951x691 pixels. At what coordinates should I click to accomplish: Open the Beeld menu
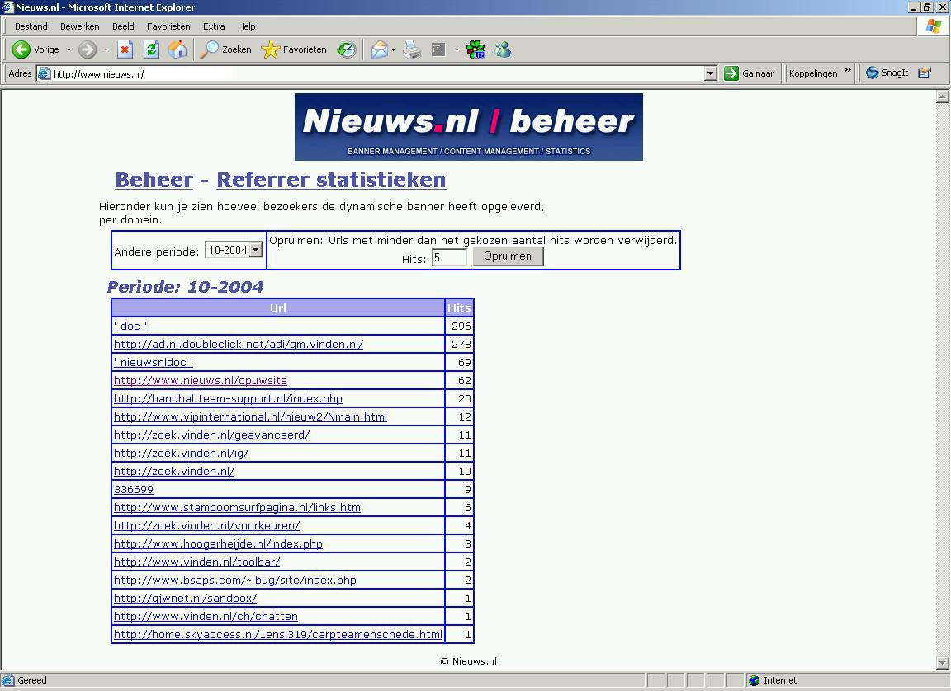(123, 26)
